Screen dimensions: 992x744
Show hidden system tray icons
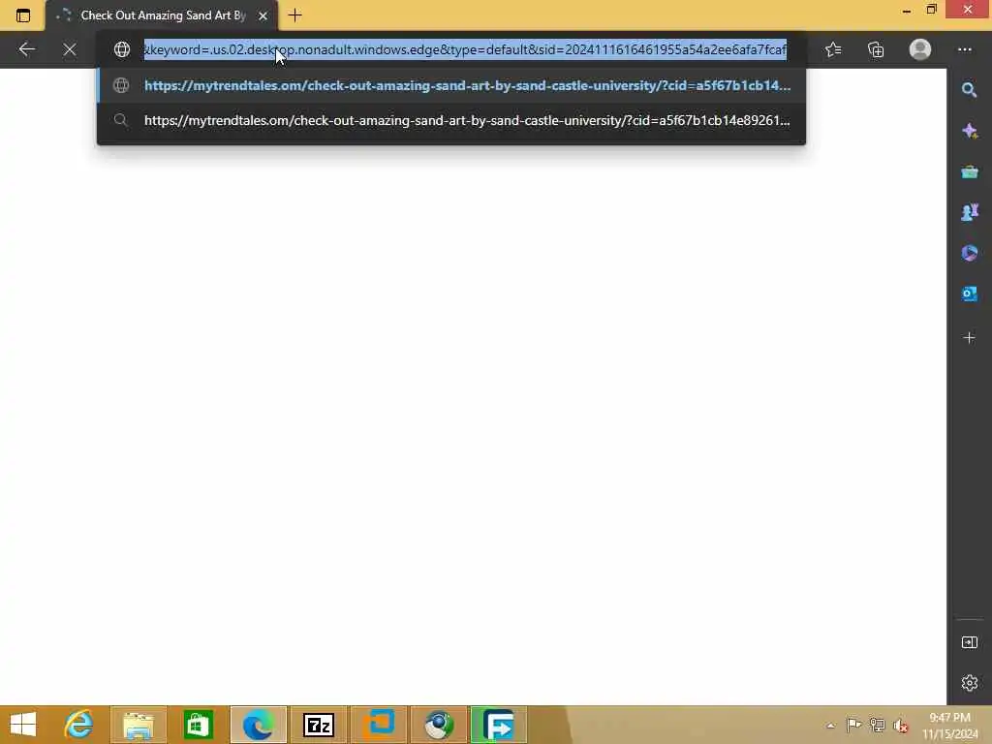click(830, 726)
